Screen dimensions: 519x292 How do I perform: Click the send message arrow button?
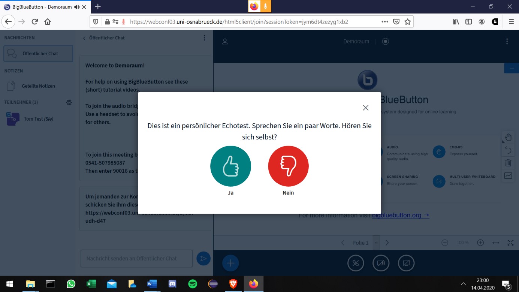[203, 259]
